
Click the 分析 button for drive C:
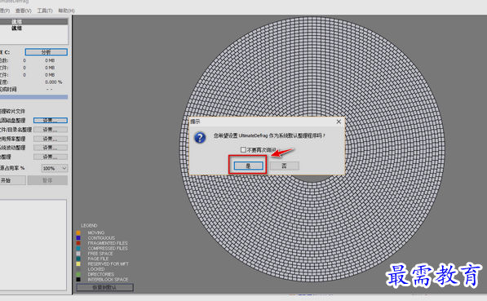(x=46, y=52)
